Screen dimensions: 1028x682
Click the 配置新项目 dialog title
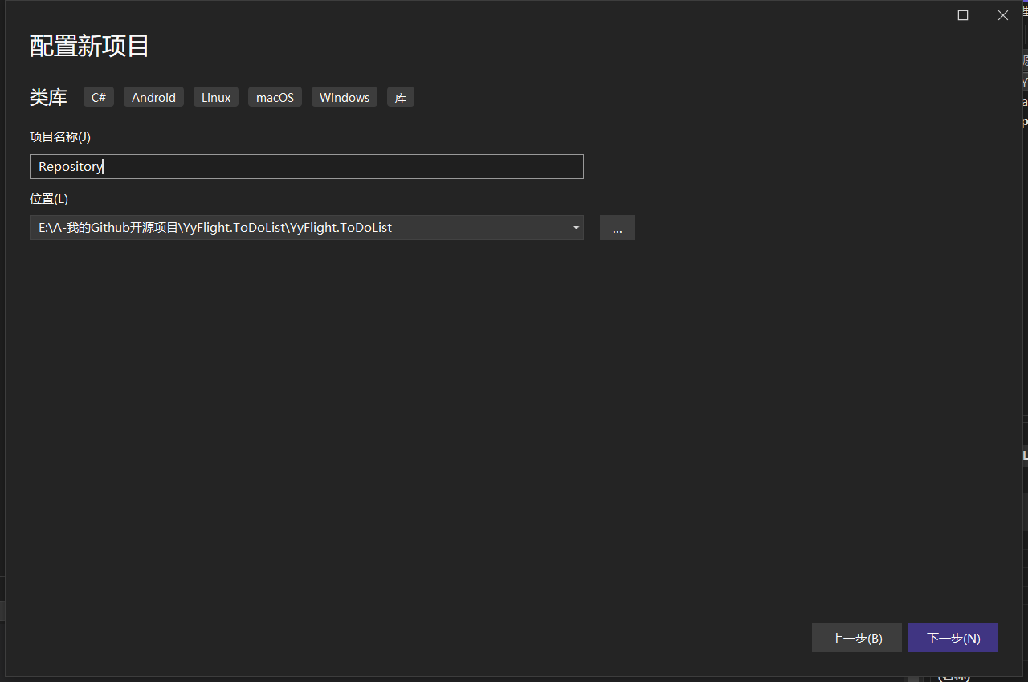point(88,46)
